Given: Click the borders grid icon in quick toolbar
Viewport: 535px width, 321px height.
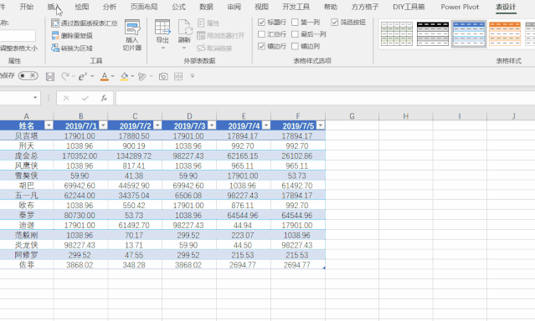Looking at the screenshot, I should coord(178,76).
